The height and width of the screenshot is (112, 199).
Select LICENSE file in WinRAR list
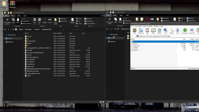135,48
